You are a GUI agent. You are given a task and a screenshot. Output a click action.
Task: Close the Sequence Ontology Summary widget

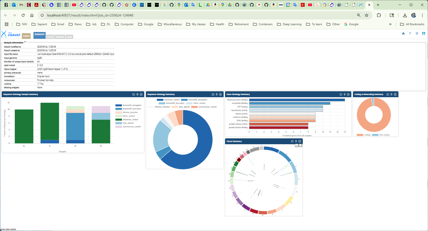tap(220, 94)
